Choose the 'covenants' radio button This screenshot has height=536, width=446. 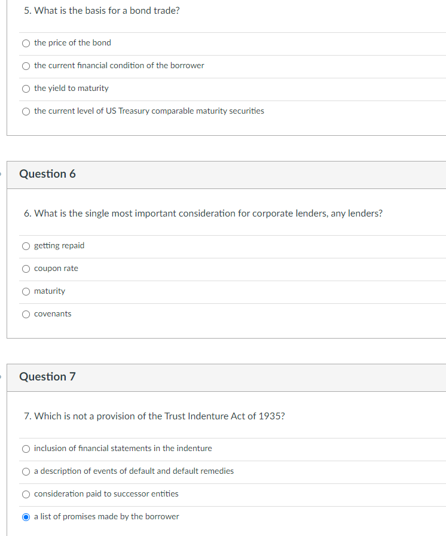[x=26, y=314]
